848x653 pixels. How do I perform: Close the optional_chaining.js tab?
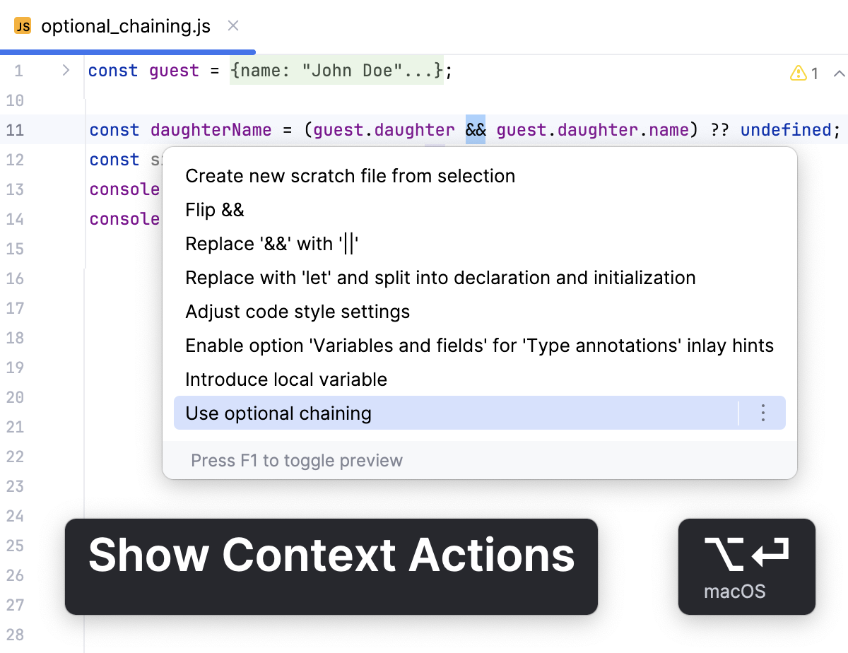(233, 25)
